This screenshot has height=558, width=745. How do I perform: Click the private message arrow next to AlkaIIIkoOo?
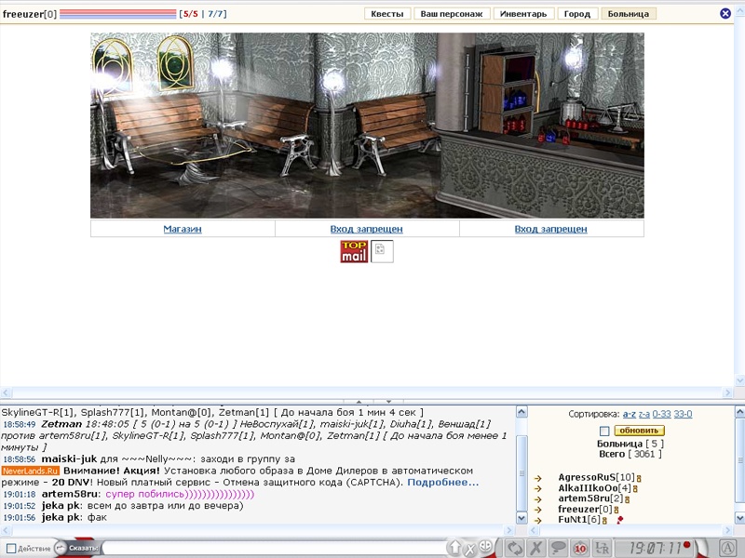(x=538, y=488)
